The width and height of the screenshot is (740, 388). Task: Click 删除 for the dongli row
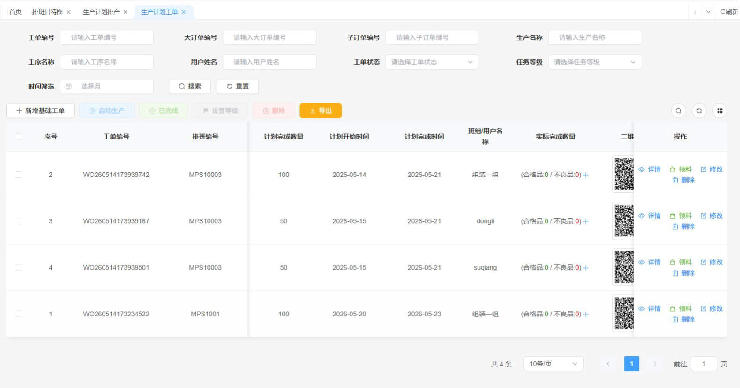683,227
